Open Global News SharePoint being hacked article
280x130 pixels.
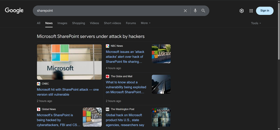(59, 120)
